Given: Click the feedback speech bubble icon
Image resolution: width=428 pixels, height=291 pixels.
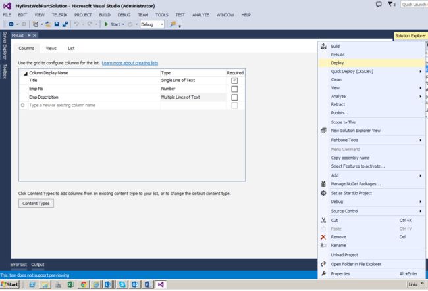Looking at the screenshot, I should point(379,4).
